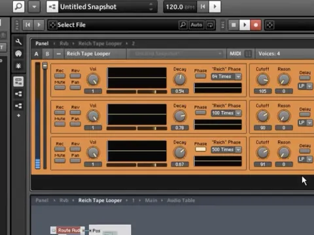This screenshot has height=235, width=314.
Task: Click the play button next to BPM
Action: [x=215, y=7]
